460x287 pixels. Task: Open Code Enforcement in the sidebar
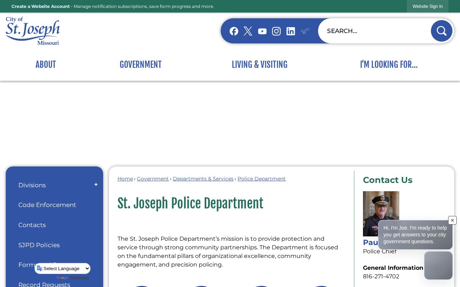pyautogui.click(x=47, y=205)
